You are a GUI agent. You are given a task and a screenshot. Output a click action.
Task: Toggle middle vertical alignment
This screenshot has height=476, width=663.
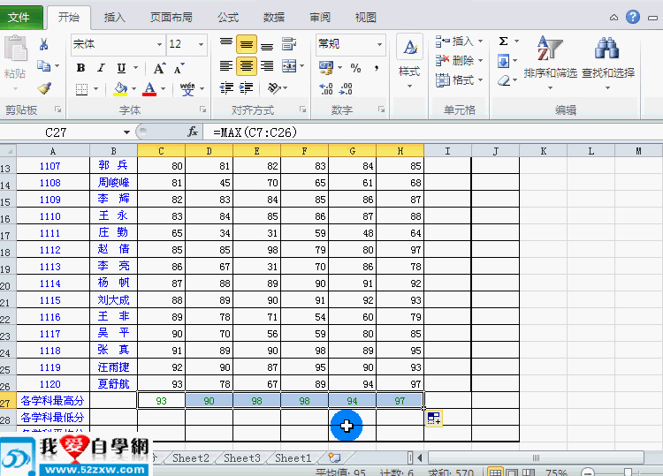247,43
